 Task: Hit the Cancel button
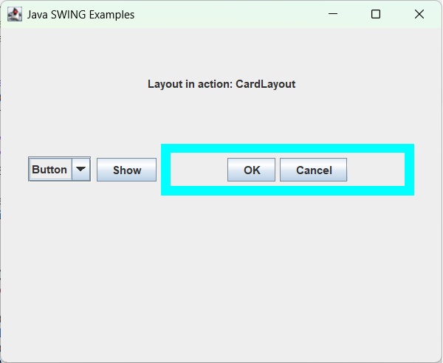coord(314,170)
